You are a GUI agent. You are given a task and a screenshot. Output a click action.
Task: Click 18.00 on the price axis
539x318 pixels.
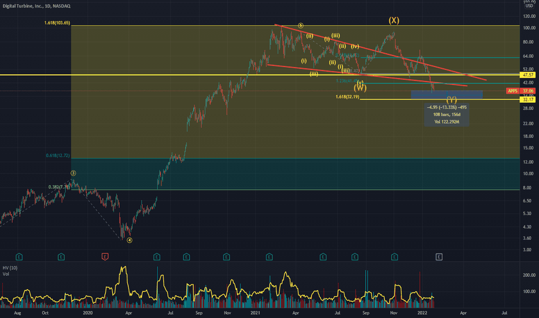pyautogui.click(x=529, y=136)
